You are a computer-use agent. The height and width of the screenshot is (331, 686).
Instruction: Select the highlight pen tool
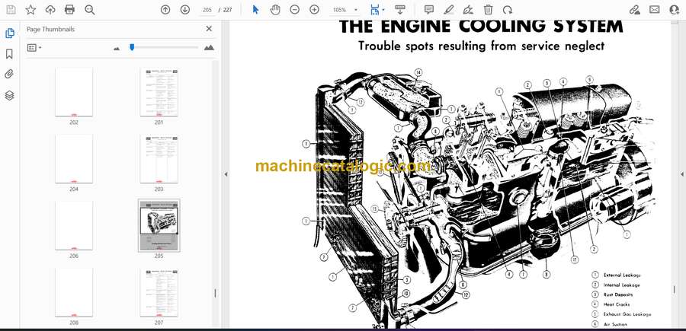448,10
